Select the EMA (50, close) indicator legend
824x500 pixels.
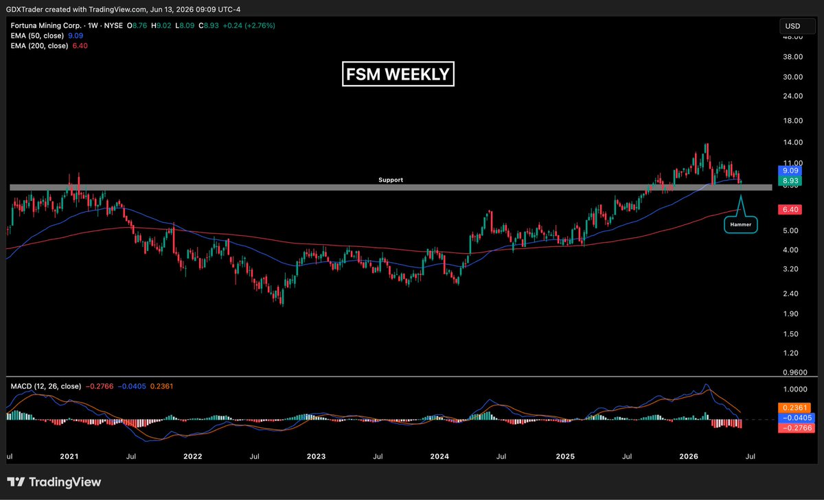[x=38, y=35]
